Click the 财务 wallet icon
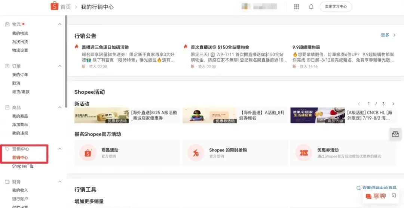Screen dimensions: 404x208 7,182
